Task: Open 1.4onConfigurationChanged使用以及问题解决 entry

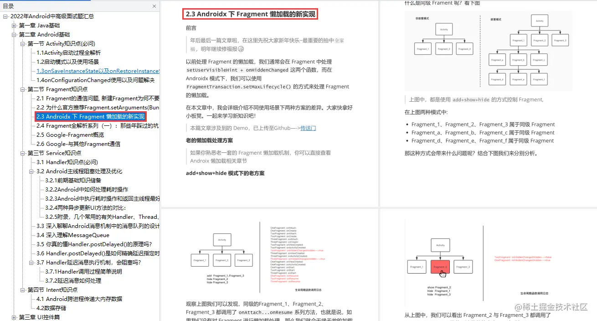Action: [x=95, y=80]
